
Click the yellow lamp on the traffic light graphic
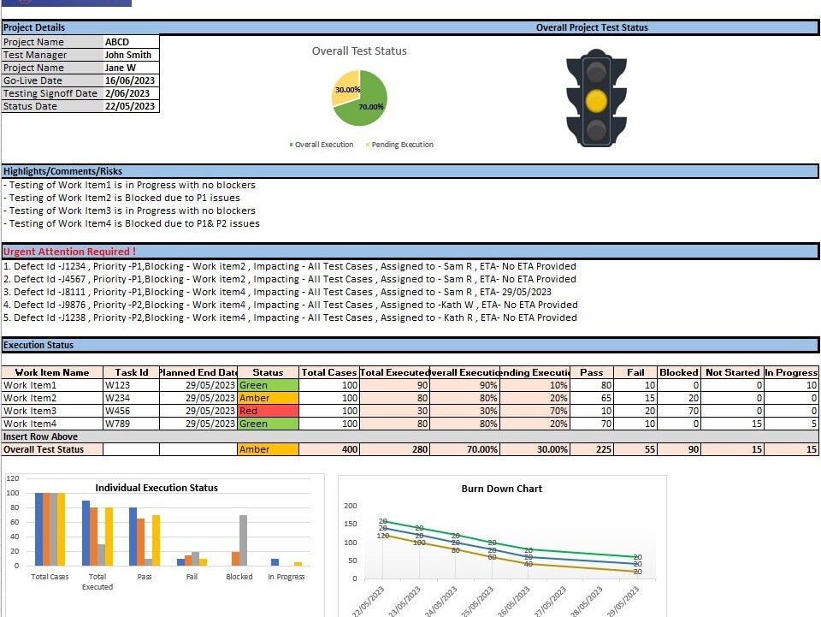(596, 101)
